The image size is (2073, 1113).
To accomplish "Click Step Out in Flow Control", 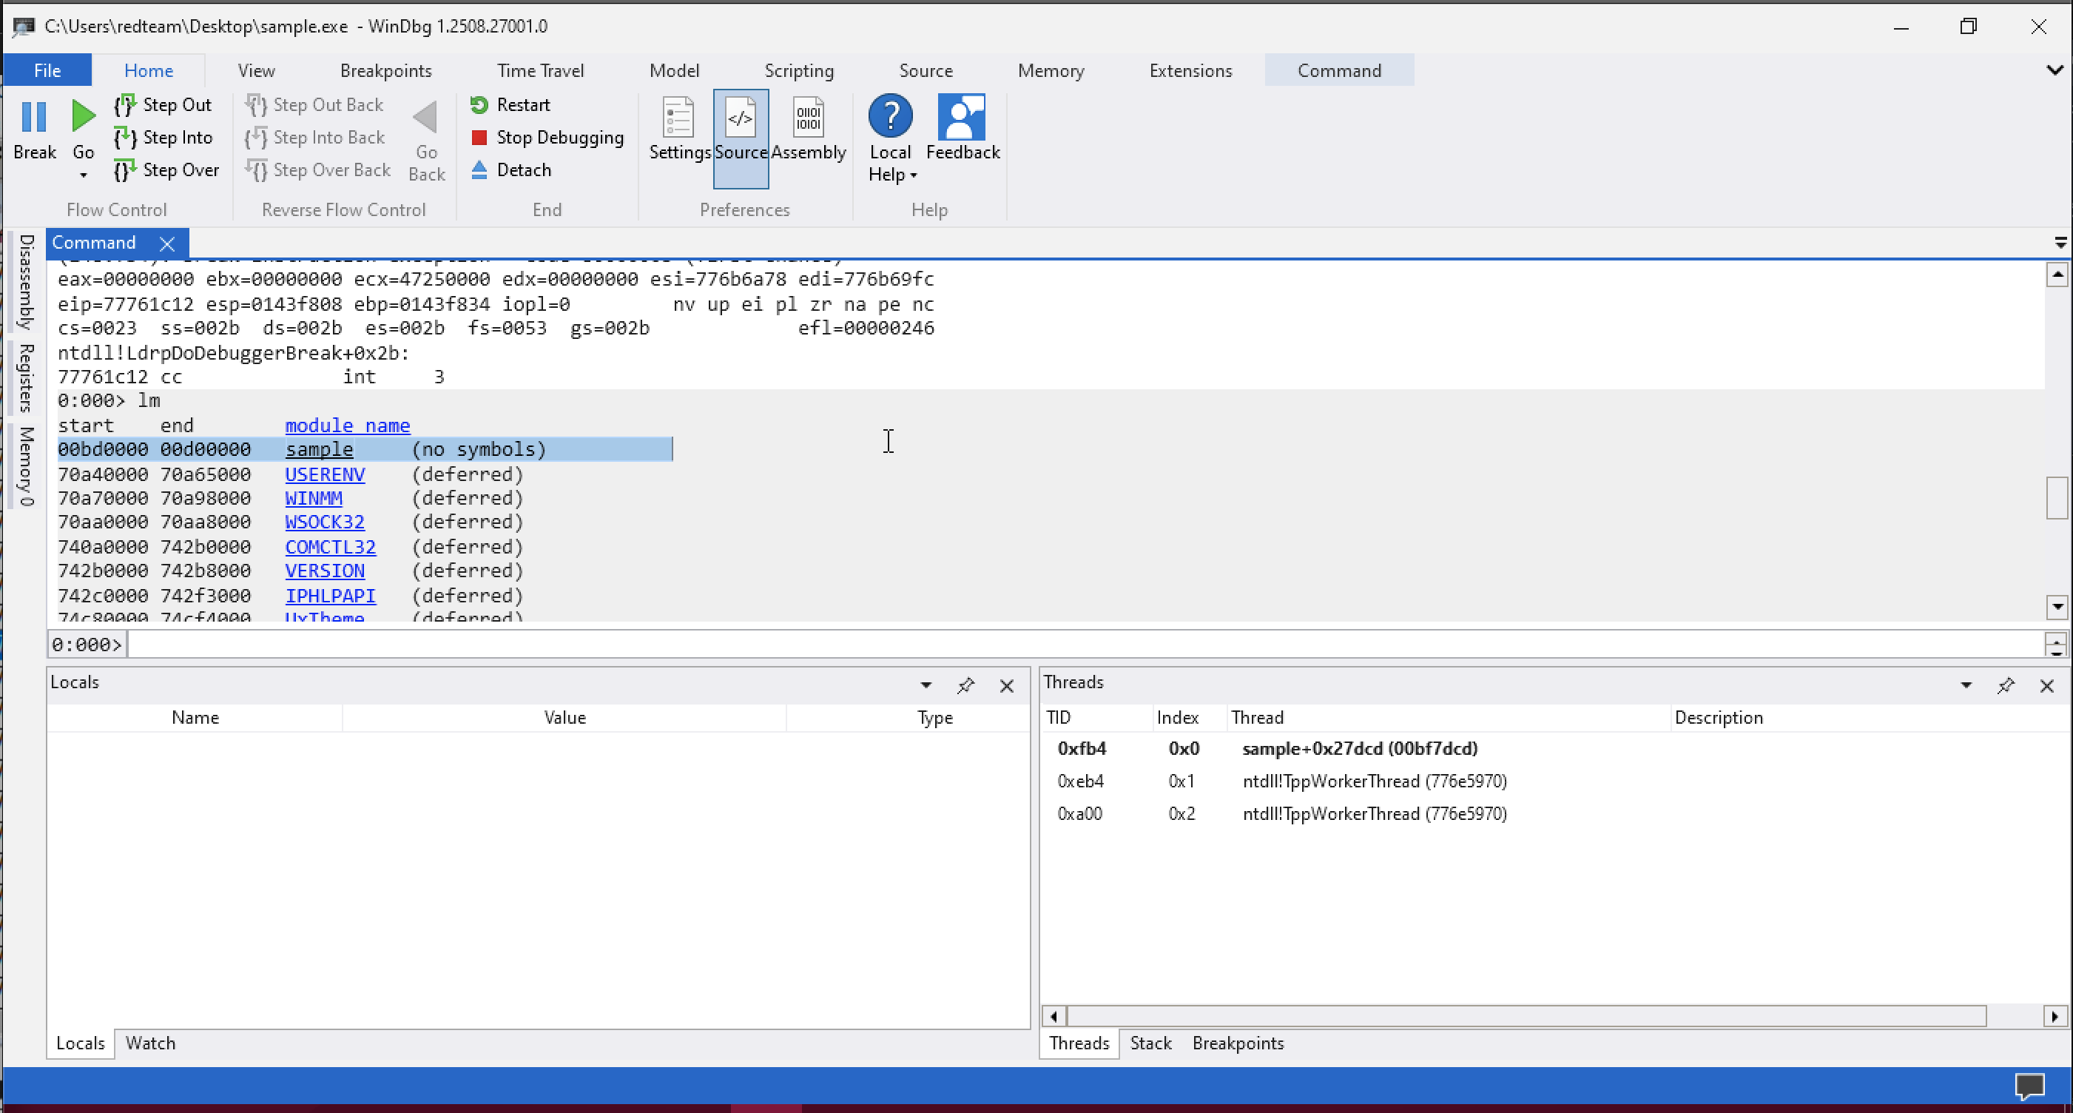I will pyautogui.click(x=163, y=104).
